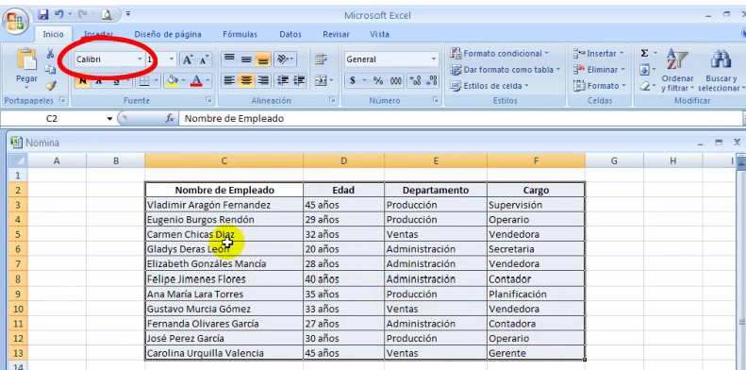
Task: Open the Merge and Center dropdown
Action: [x=332, y=80]
